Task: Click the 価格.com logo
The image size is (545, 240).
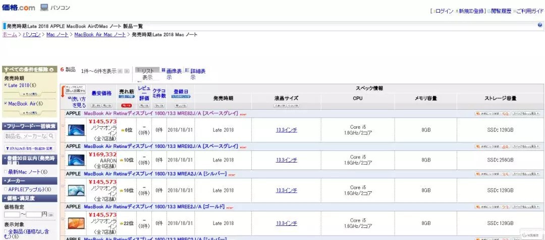Action: pos(18,8)
